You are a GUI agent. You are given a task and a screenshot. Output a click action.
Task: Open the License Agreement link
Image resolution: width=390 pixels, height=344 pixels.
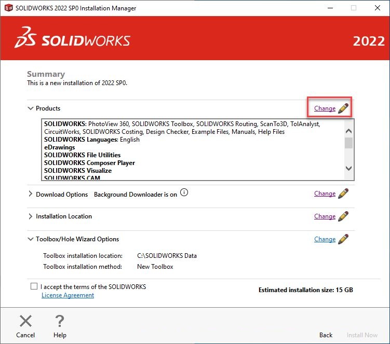click(68, 295)
